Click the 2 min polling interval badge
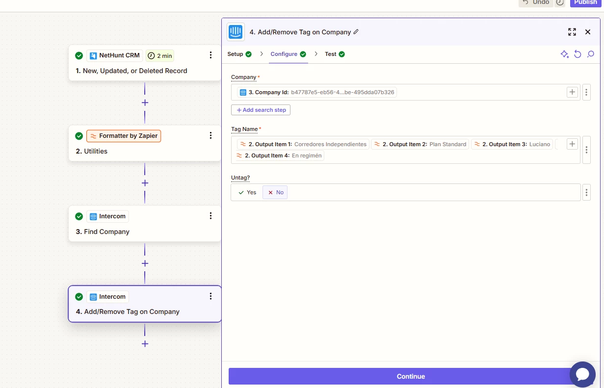 click(x=160, y=56)
